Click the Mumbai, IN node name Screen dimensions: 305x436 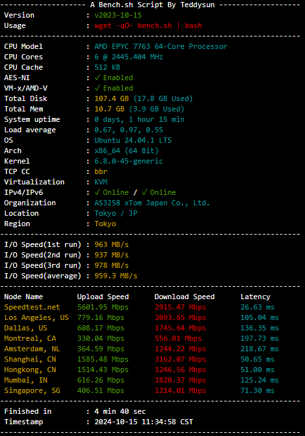[26, 380]
